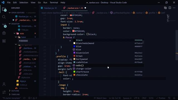Image resolution: width=178 pixels, height=100 pixels.
Task: Select the calc() function suggestion
Action: click(x=108, y=66)
